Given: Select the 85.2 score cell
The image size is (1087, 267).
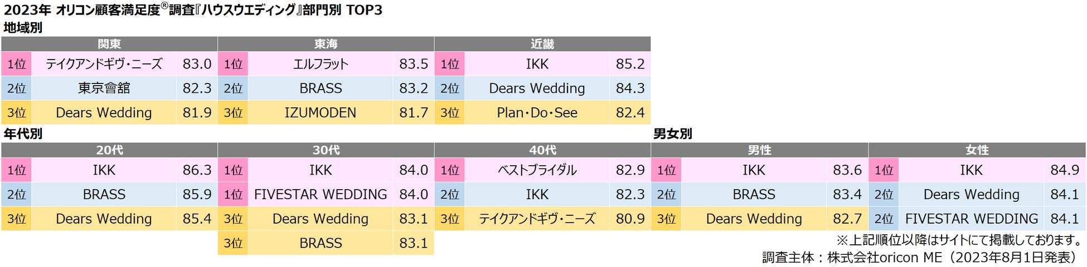Looking at the screenshot, I should coord(630,64).
